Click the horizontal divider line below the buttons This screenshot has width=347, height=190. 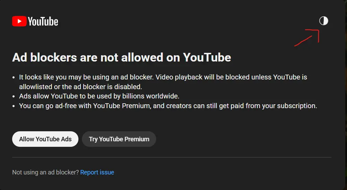[x=171, y=157]
